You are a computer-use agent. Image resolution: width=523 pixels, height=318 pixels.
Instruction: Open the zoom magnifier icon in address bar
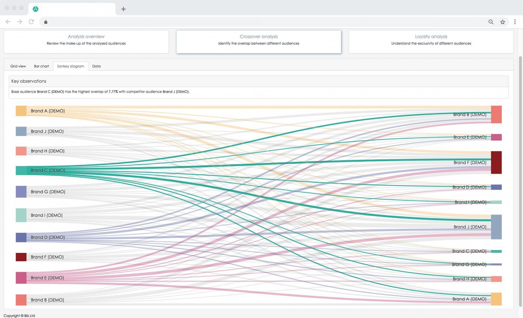tap(491, 22)
